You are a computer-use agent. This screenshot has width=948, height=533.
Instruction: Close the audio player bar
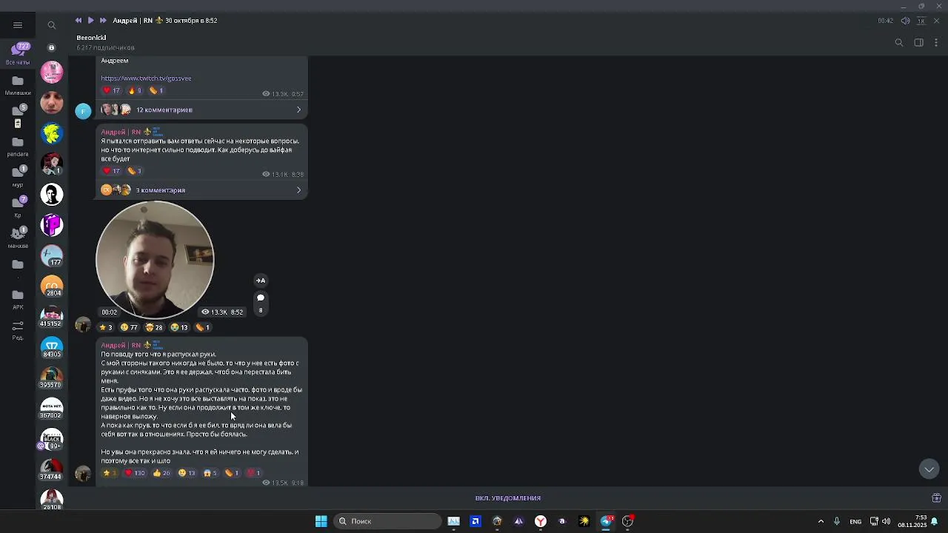point(936,21)
